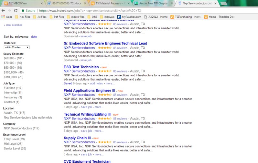258x163 pixels.
Task: Open the Distance within 25 miles dropdown
Action: [x=16, y=47]
